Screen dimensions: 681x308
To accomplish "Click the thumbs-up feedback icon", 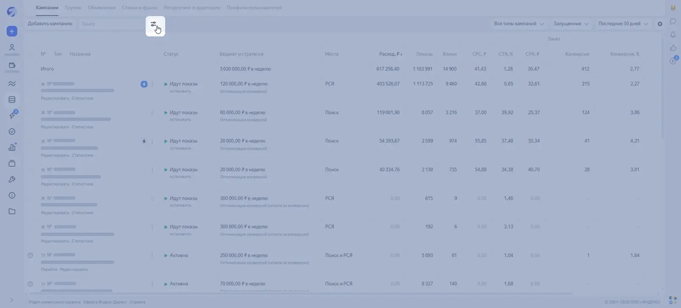I will coord(673,48).
